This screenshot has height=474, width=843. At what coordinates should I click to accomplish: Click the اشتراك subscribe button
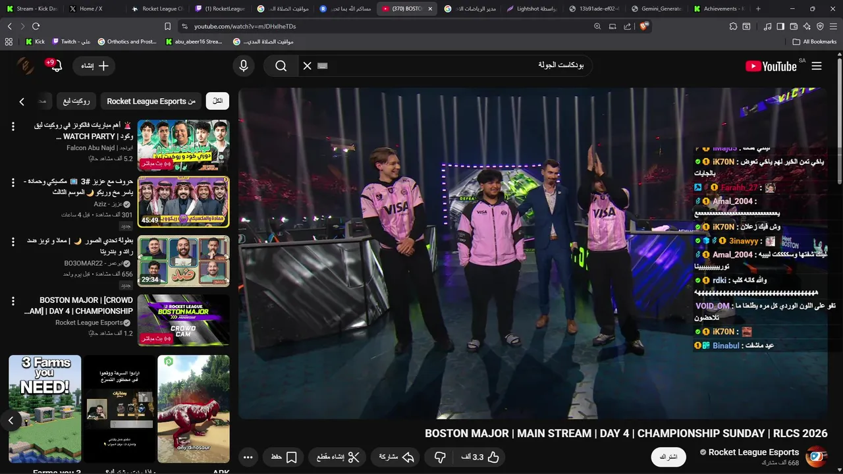tap(668, 457)
